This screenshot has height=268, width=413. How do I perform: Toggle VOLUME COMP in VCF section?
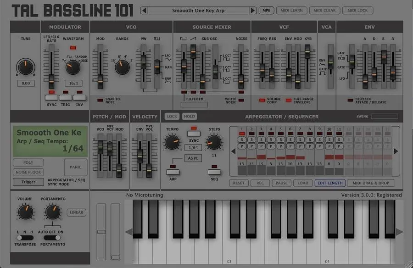[x=262, y=100]
